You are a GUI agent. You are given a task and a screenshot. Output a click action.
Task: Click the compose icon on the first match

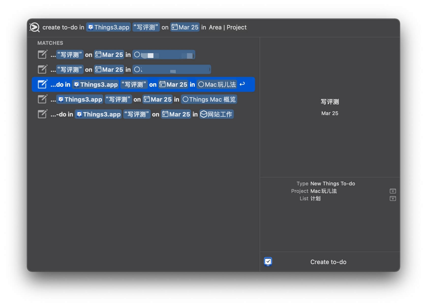click(x=42, y=54)
